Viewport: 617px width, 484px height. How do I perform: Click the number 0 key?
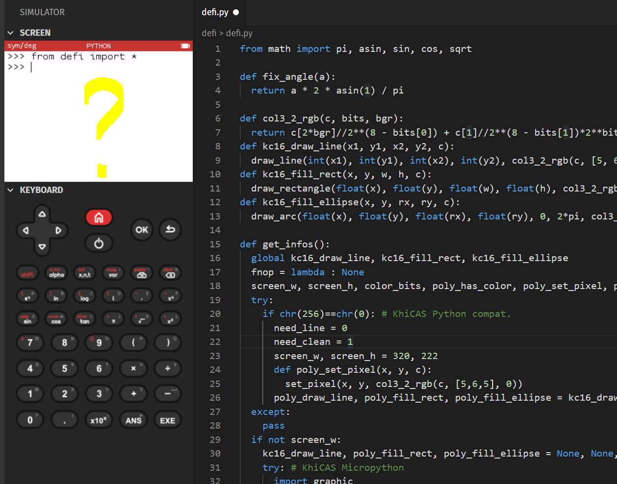(30, 420)
